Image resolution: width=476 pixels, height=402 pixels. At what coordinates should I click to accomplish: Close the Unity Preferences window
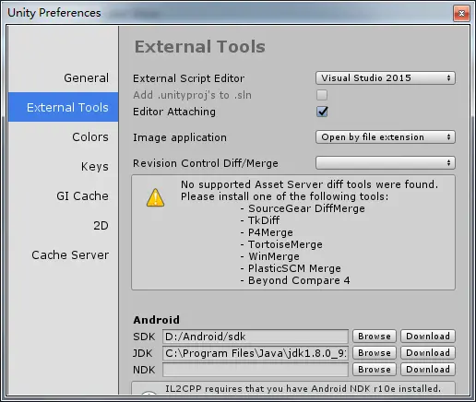pos(461,14)
